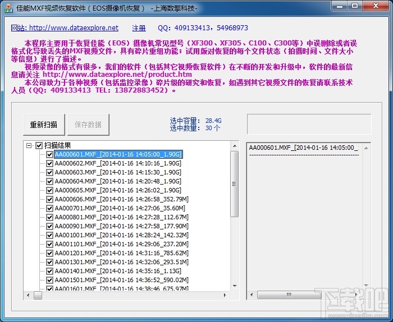Click detail pane horizontal scroll-left arrow
The image size is (393, 322).
tap(252, 295)
